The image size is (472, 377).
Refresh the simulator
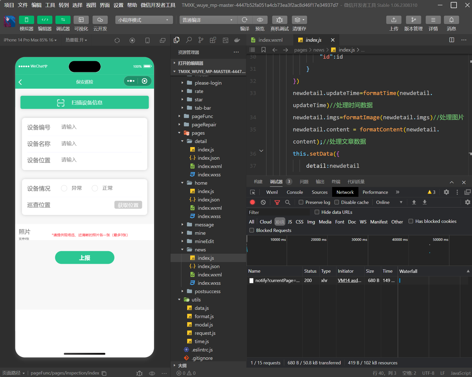click(117, 40)
